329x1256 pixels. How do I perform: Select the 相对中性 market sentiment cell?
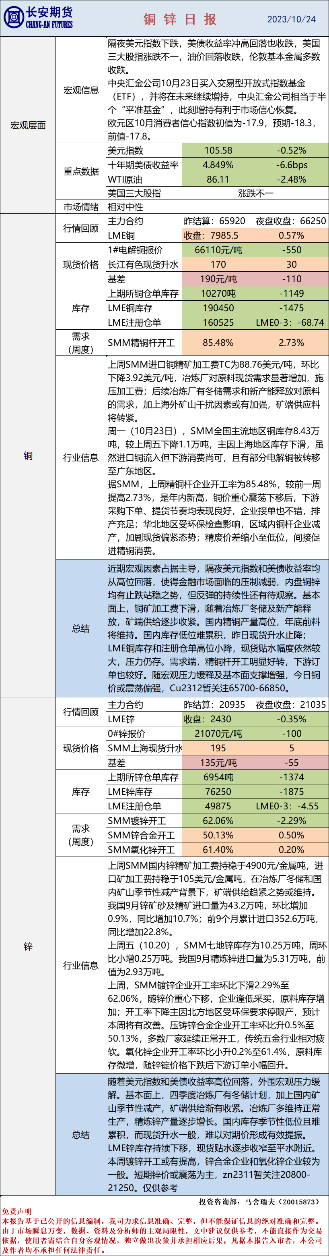(x=218, y=207)
